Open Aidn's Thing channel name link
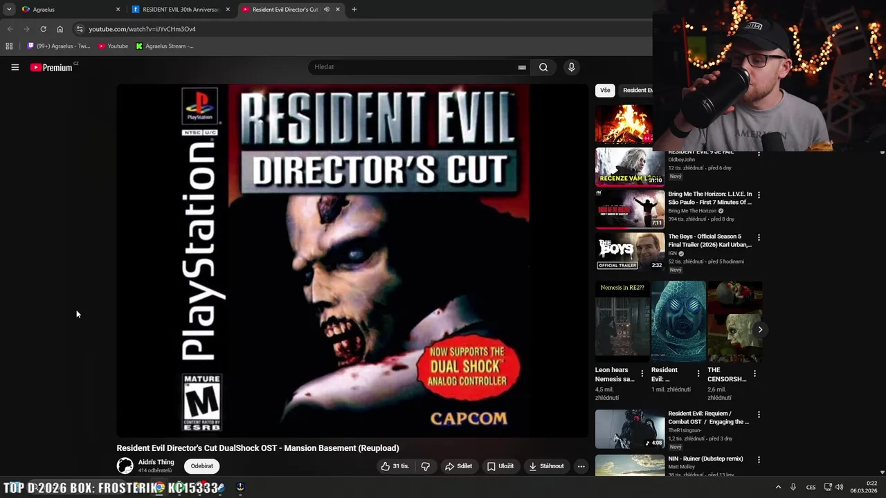Viewport: 886px width, 498px height. point(156,462)
